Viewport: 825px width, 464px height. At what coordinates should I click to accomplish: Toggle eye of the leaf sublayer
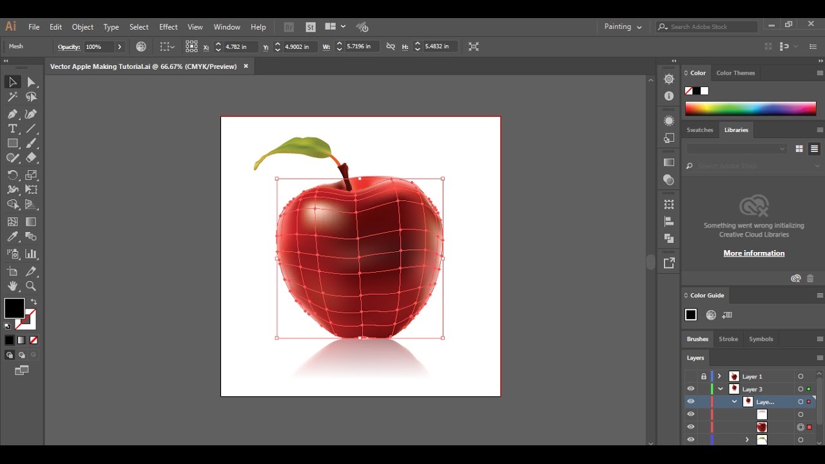[691, 440]
